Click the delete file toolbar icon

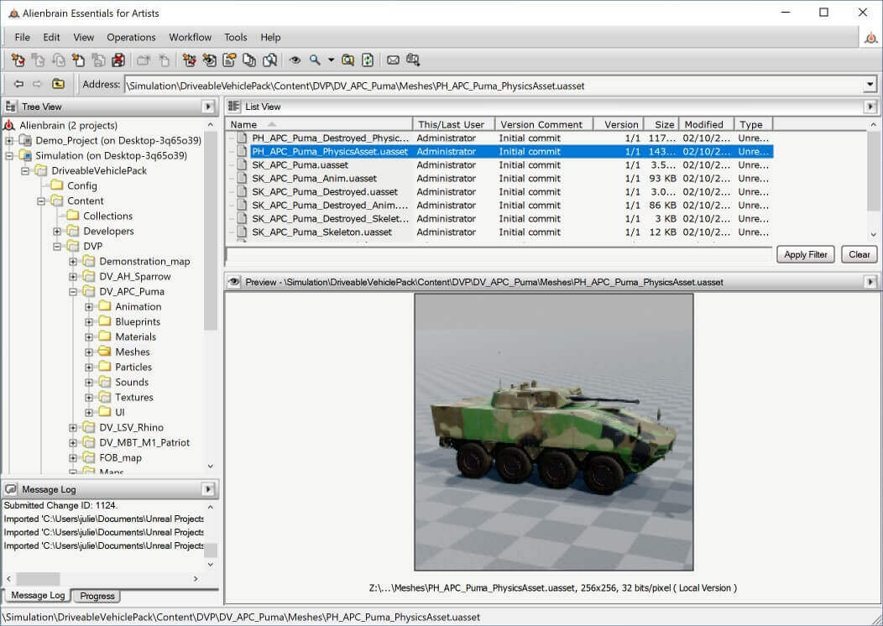[x=119, y=60]
